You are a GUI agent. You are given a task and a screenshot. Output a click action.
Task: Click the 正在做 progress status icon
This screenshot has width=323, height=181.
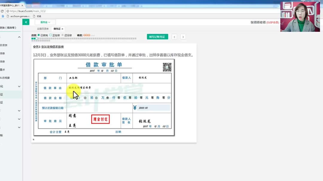point(51,35)
